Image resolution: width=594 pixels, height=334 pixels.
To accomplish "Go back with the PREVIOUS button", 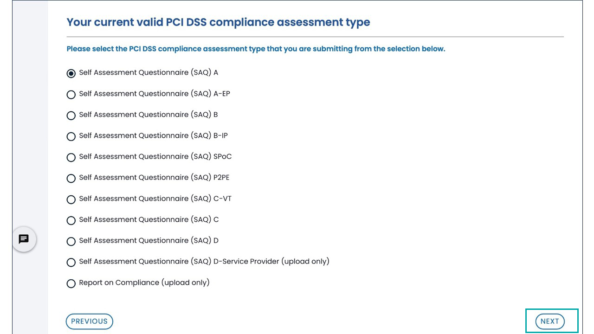I will (90, 321).
